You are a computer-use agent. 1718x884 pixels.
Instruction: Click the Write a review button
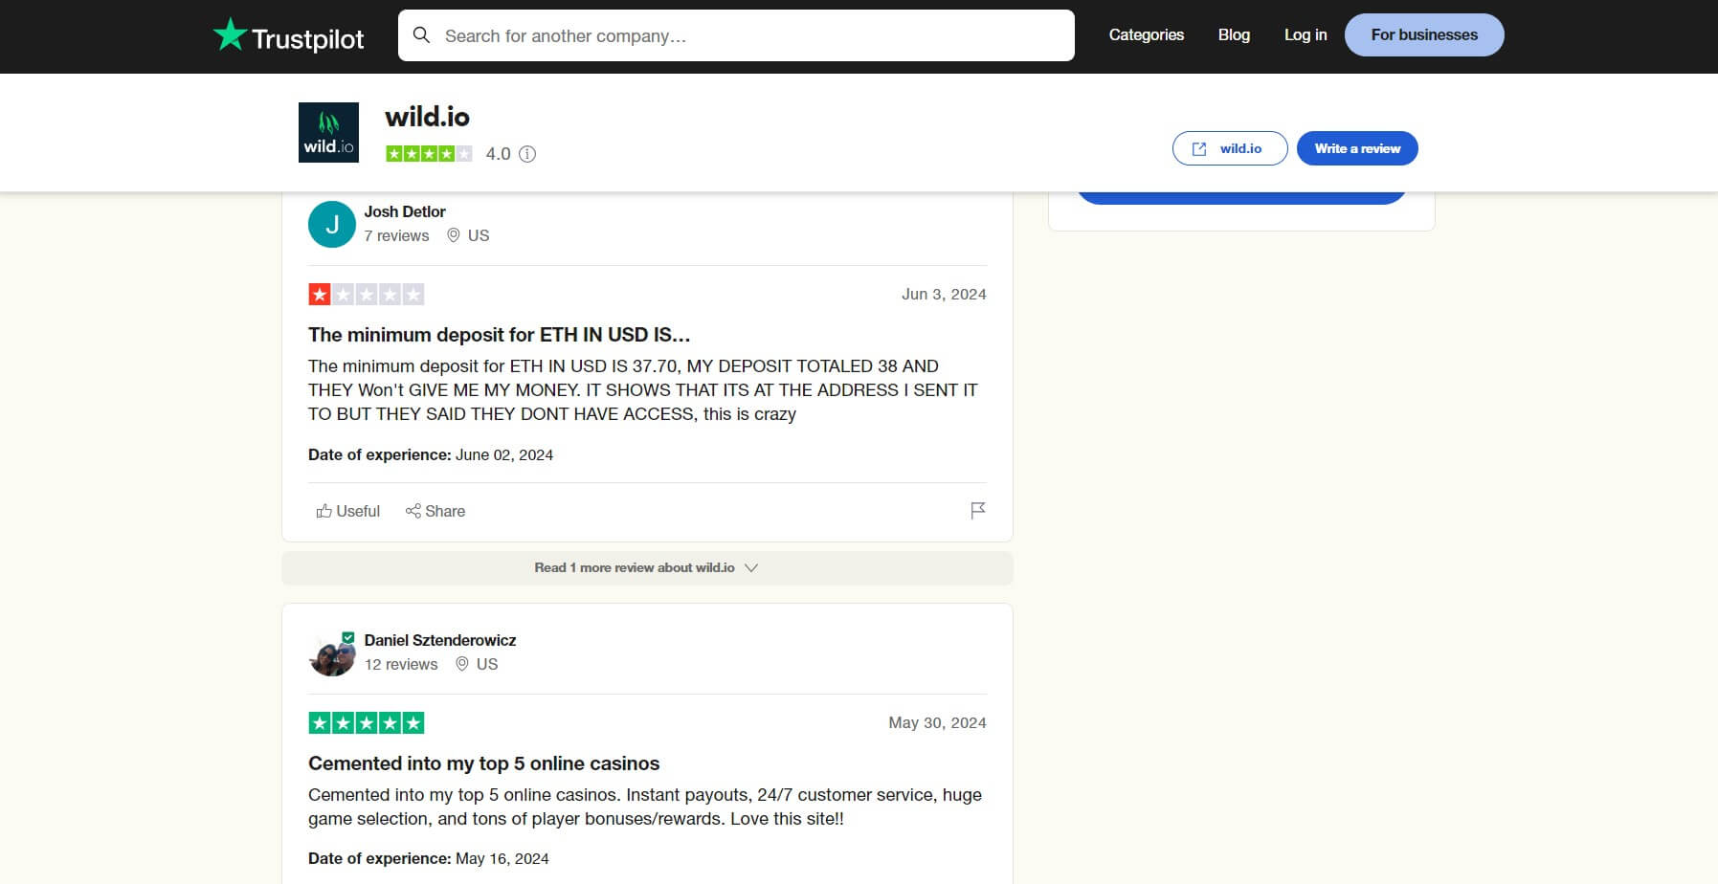coord(1357,148)
